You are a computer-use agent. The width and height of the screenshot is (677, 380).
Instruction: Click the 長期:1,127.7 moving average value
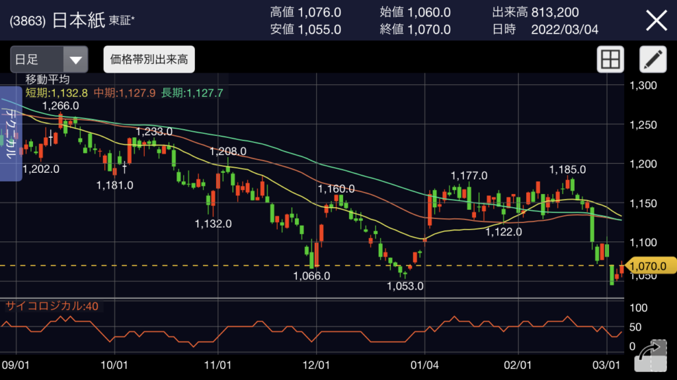192,92
